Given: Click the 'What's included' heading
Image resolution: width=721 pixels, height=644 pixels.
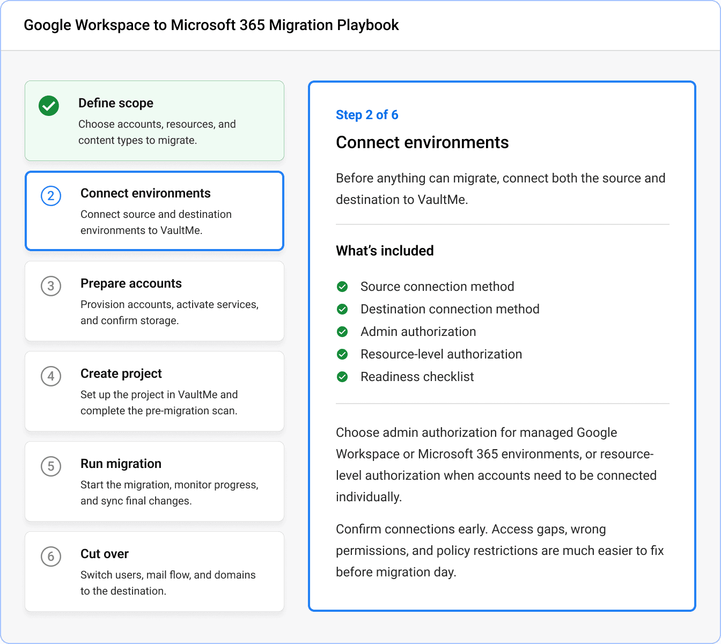Looking at the screenshot, I should [385, 251].
